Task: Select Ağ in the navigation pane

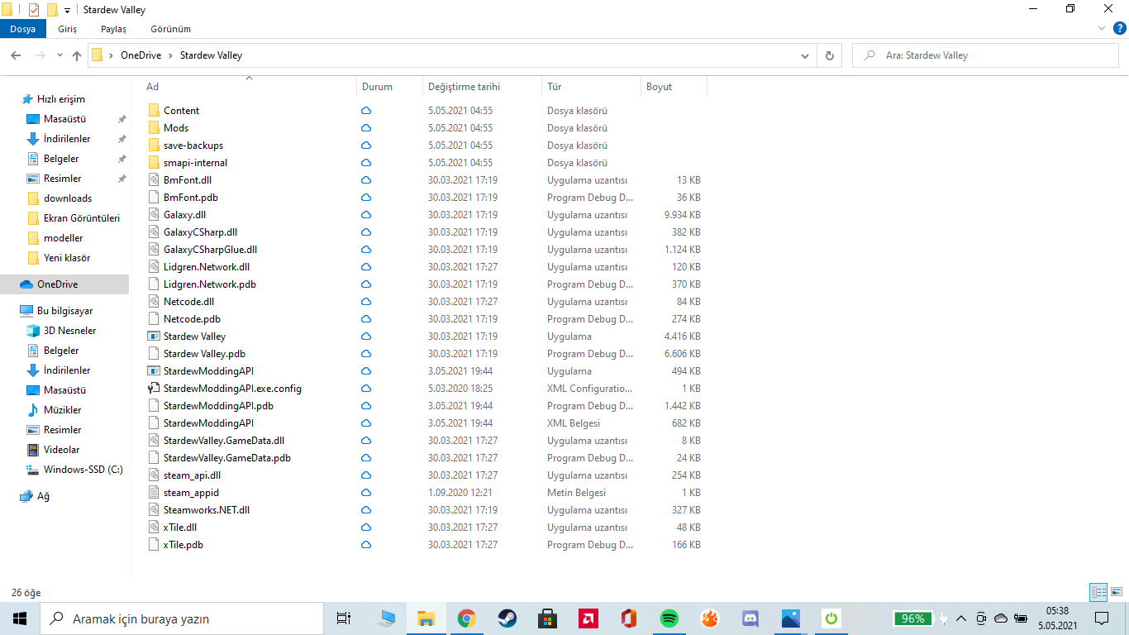Action: (43, 496)
